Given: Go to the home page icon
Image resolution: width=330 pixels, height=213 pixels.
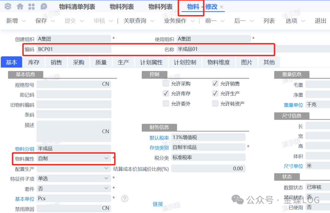Looking at the screenshot, I should pyautogui.click(x=20, y=6).
